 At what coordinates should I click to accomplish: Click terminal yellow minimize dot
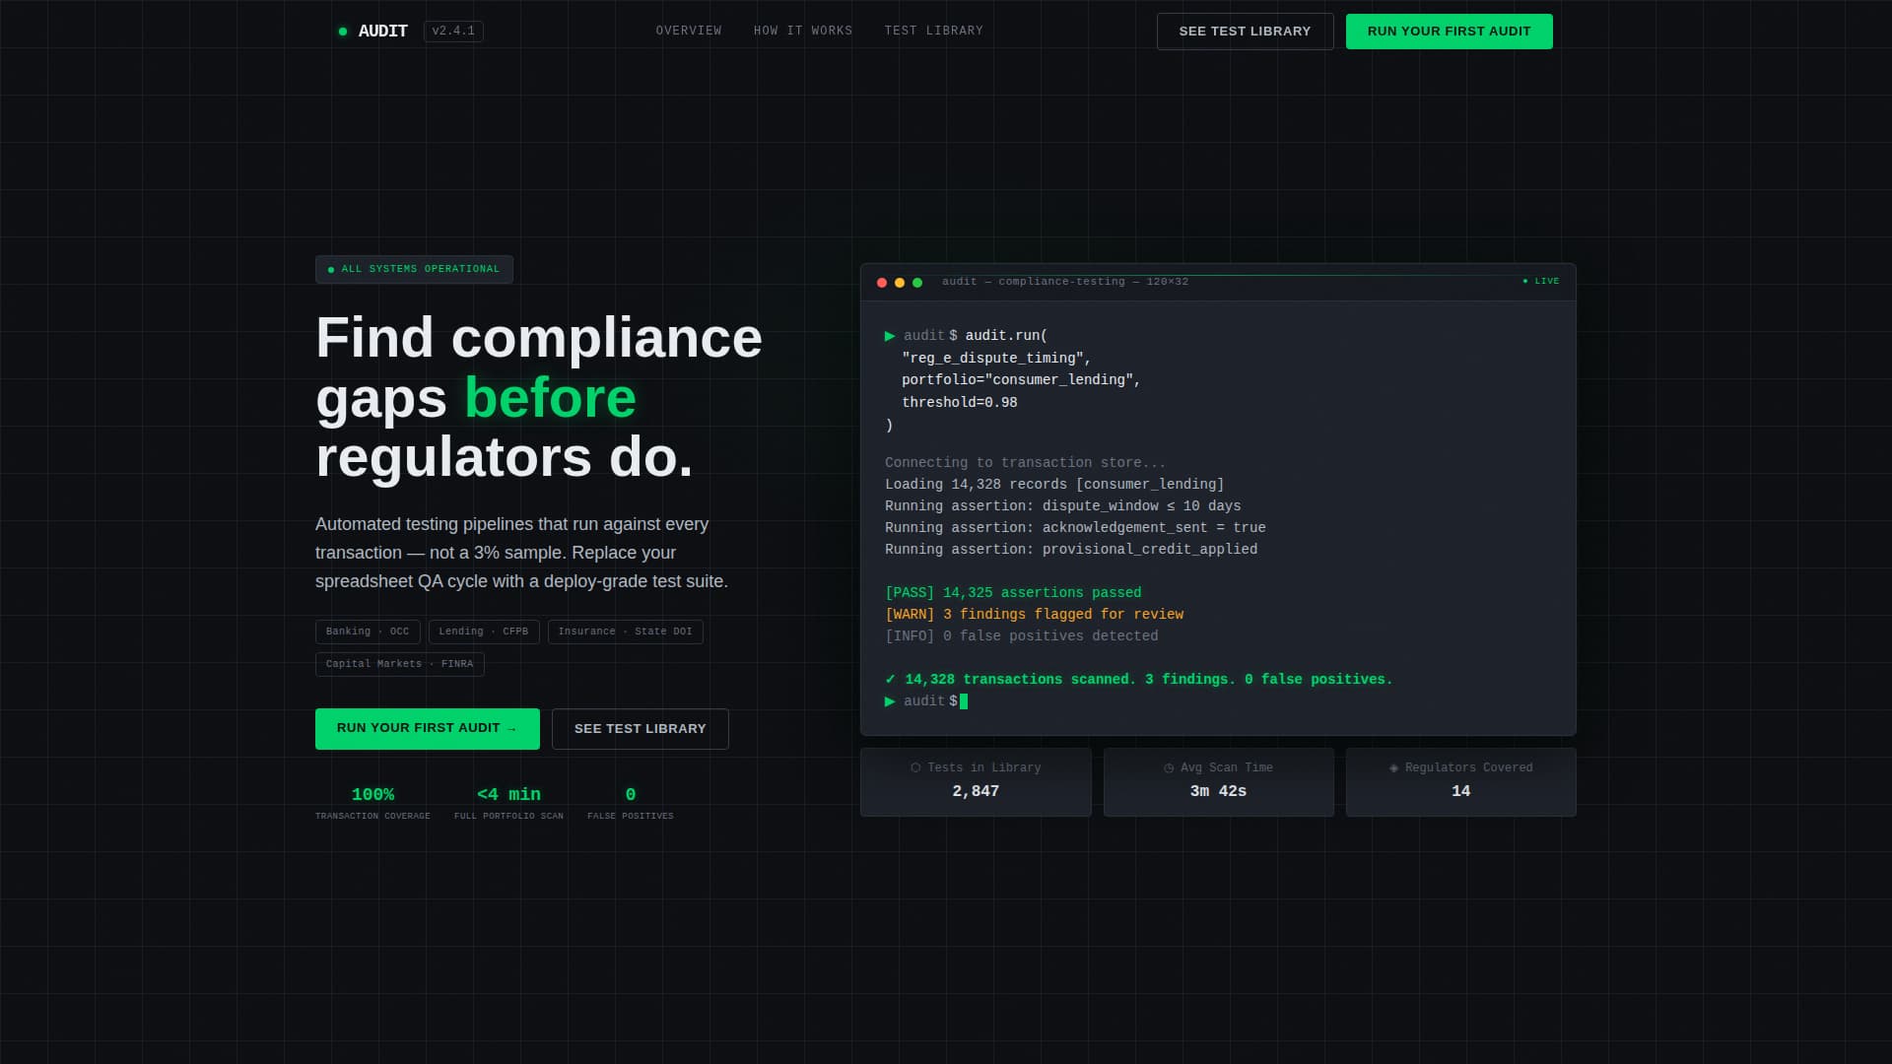click(900, 283)
